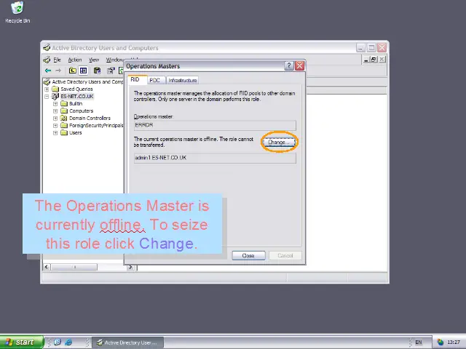
Task: Click the Properties toolbar icon
Action: point(111,71)
